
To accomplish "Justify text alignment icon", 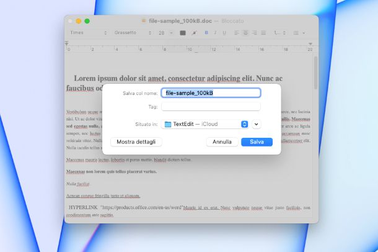I will coord(263,32).
